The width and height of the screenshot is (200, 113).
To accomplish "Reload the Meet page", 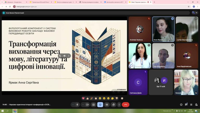I will pos(10,7).
